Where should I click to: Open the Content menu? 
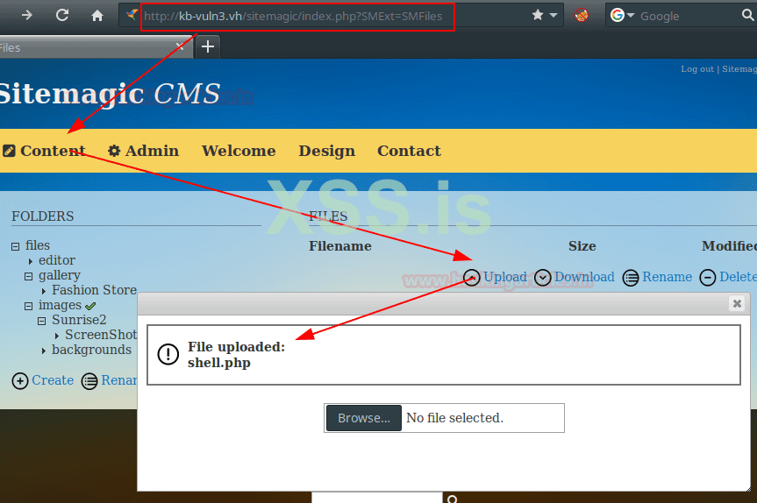coord(52,151)
